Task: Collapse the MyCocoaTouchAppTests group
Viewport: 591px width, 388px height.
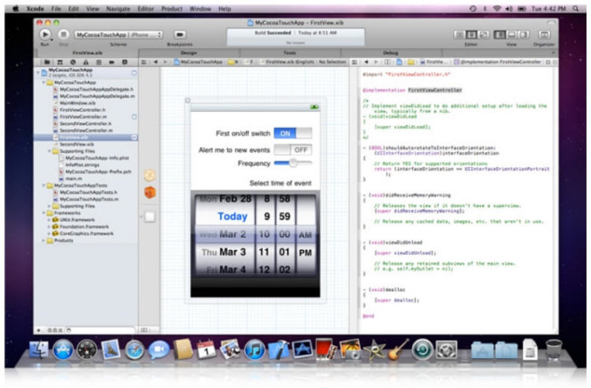Action: pos(43,186)
